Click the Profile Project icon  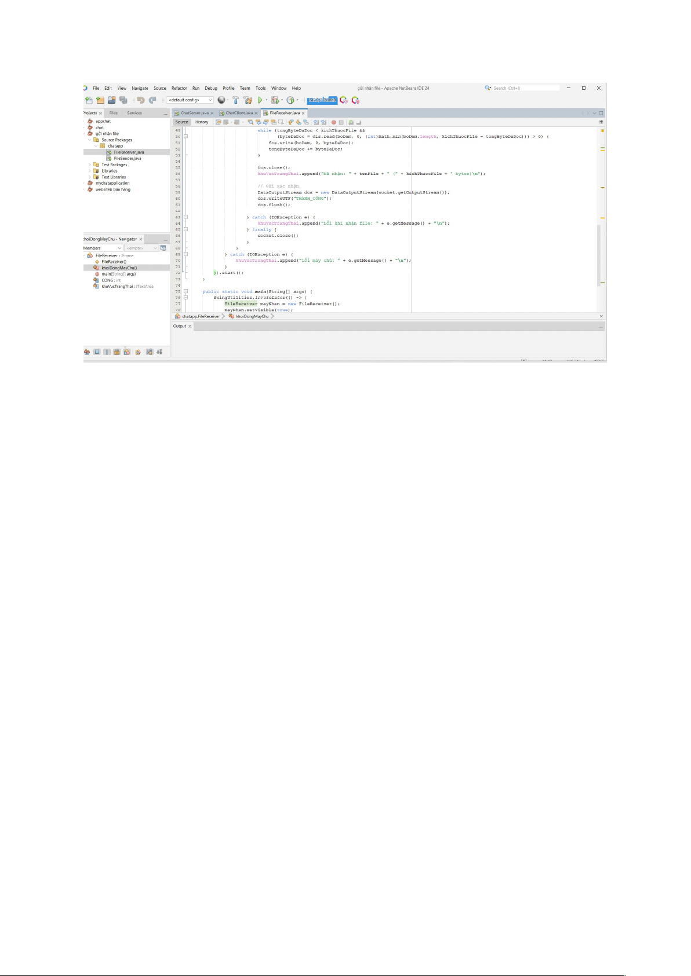290,100
